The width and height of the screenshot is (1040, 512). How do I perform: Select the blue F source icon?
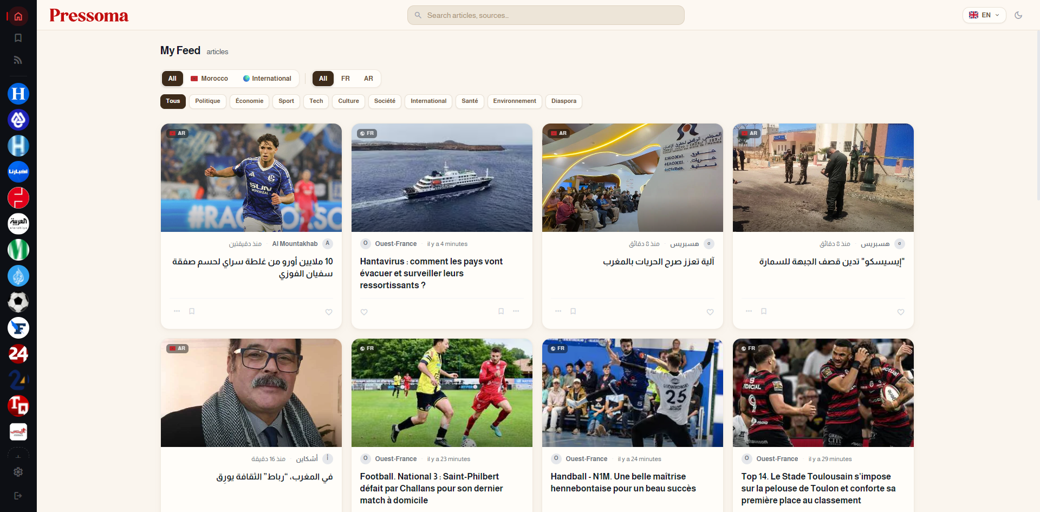pyautogui.click(x=18, y=328)
